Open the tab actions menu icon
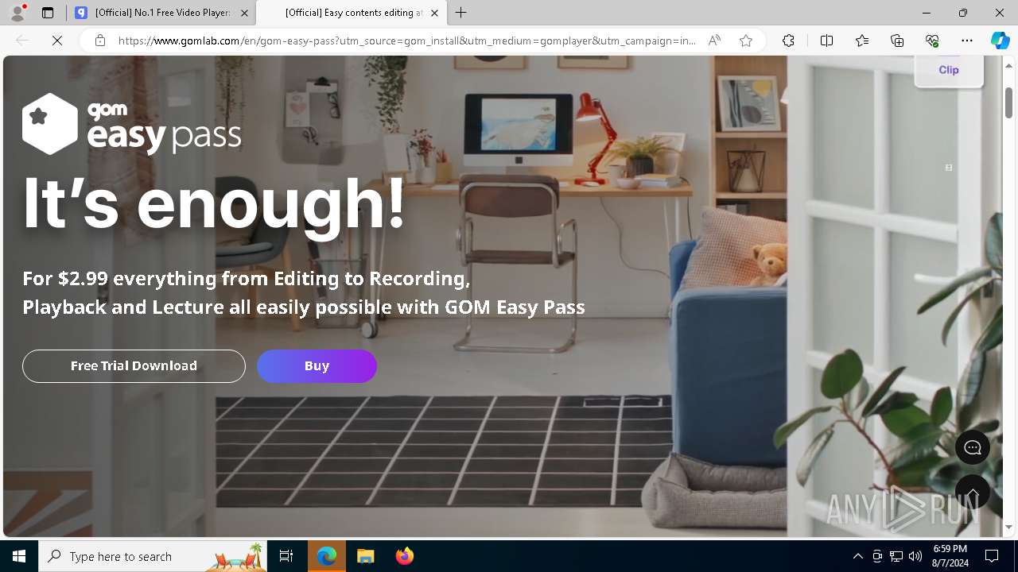The width and height of the screenshot is (1018, 572). tap(48, 13)
